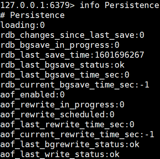The image size is (160, 159).
Task: Click the aof_last_write_status:ok line
Action: [x=60, y=154]
